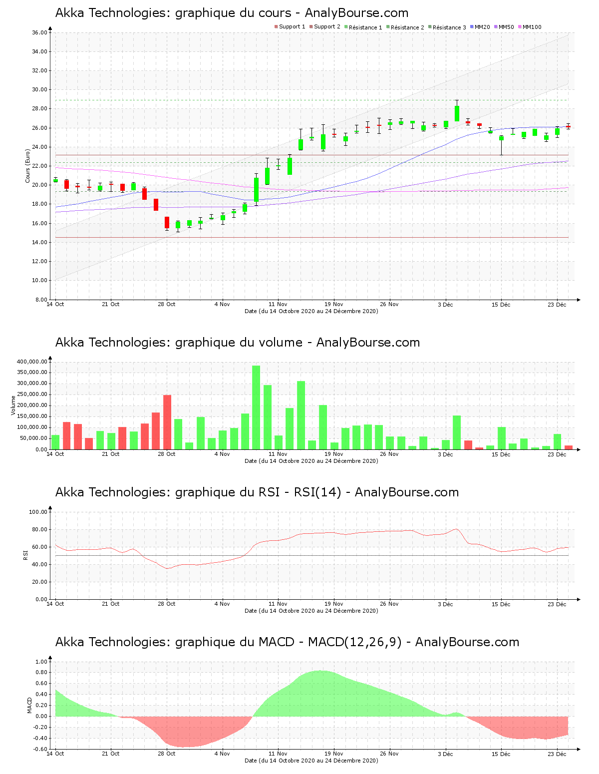Click the 36.00 price axis value
The width and height of the screenshot is (599, 774).
[x=39, y=32]
